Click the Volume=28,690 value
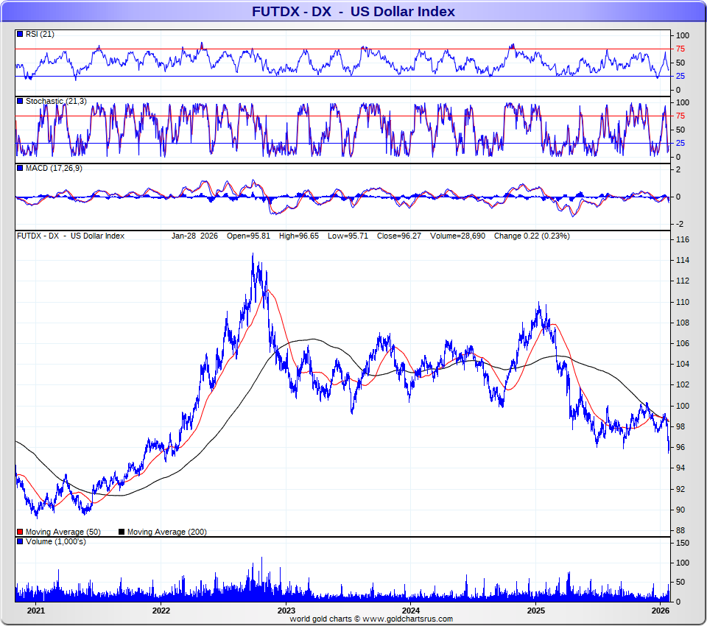 [x=457, y=236]
